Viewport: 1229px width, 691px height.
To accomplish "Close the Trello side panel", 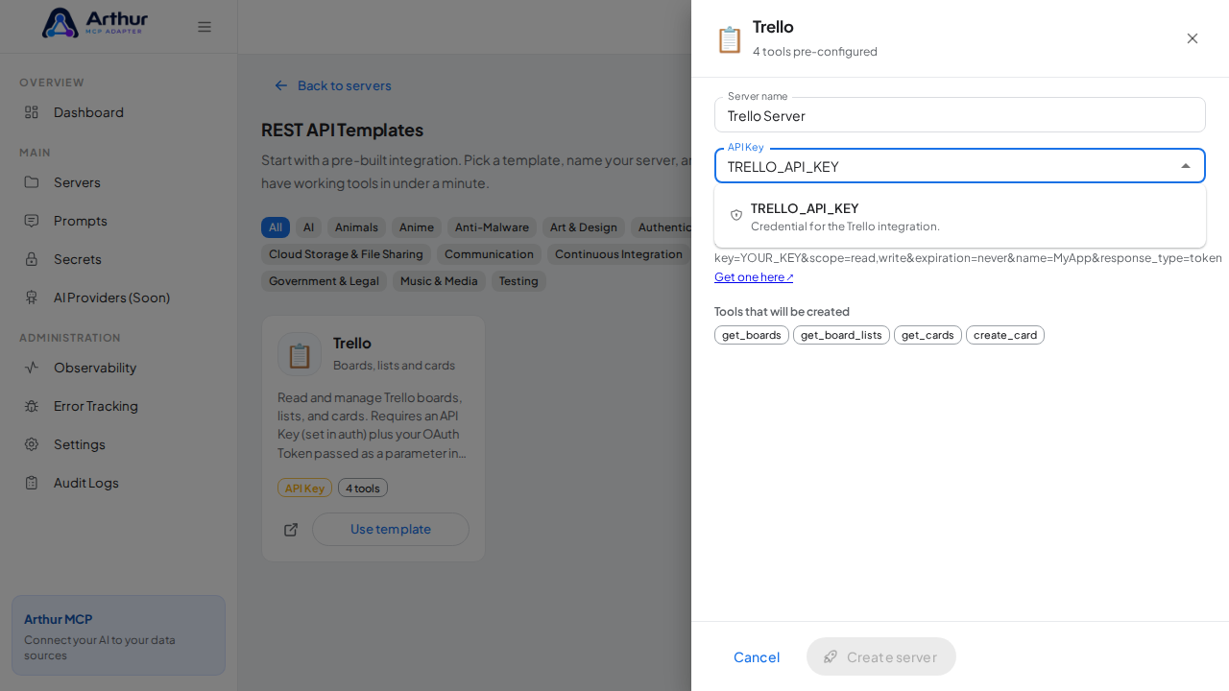I will 1193,38.
